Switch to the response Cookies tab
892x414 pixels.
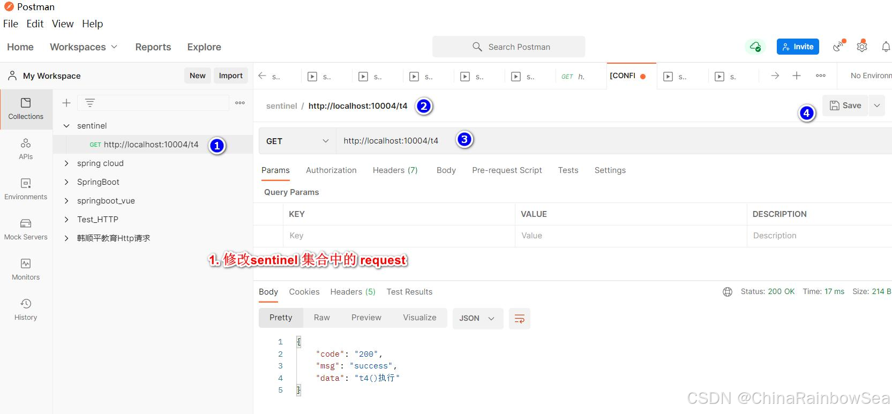(304, 292)
